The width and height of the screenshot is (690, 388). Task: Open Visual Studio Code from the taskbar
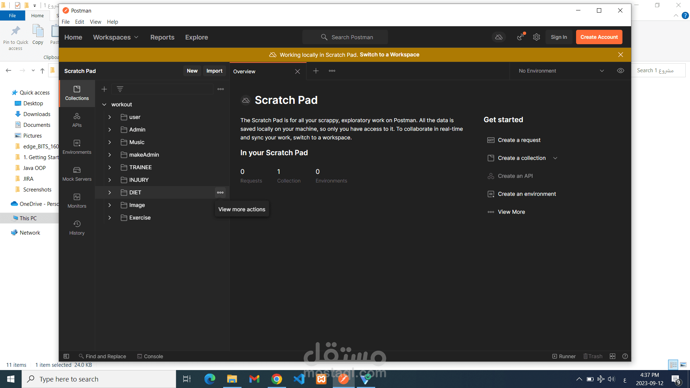tap(299, 379)
